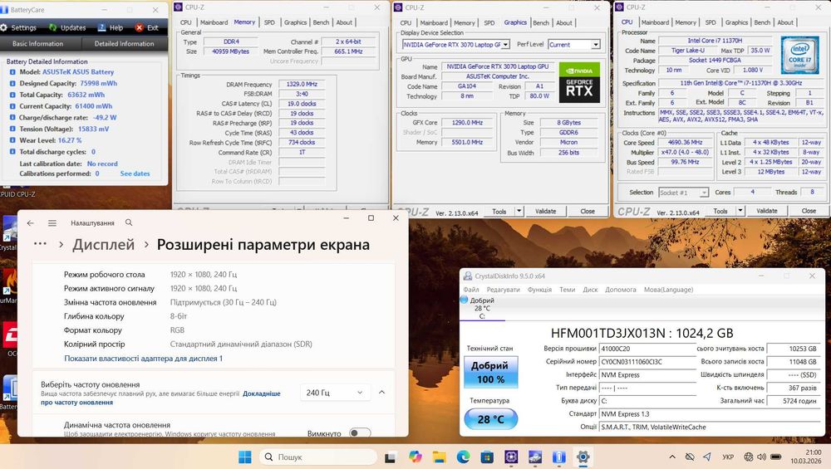Click Validate in the CPU-Z CPU window
831x469 pixels.
[x=766, y=211]
